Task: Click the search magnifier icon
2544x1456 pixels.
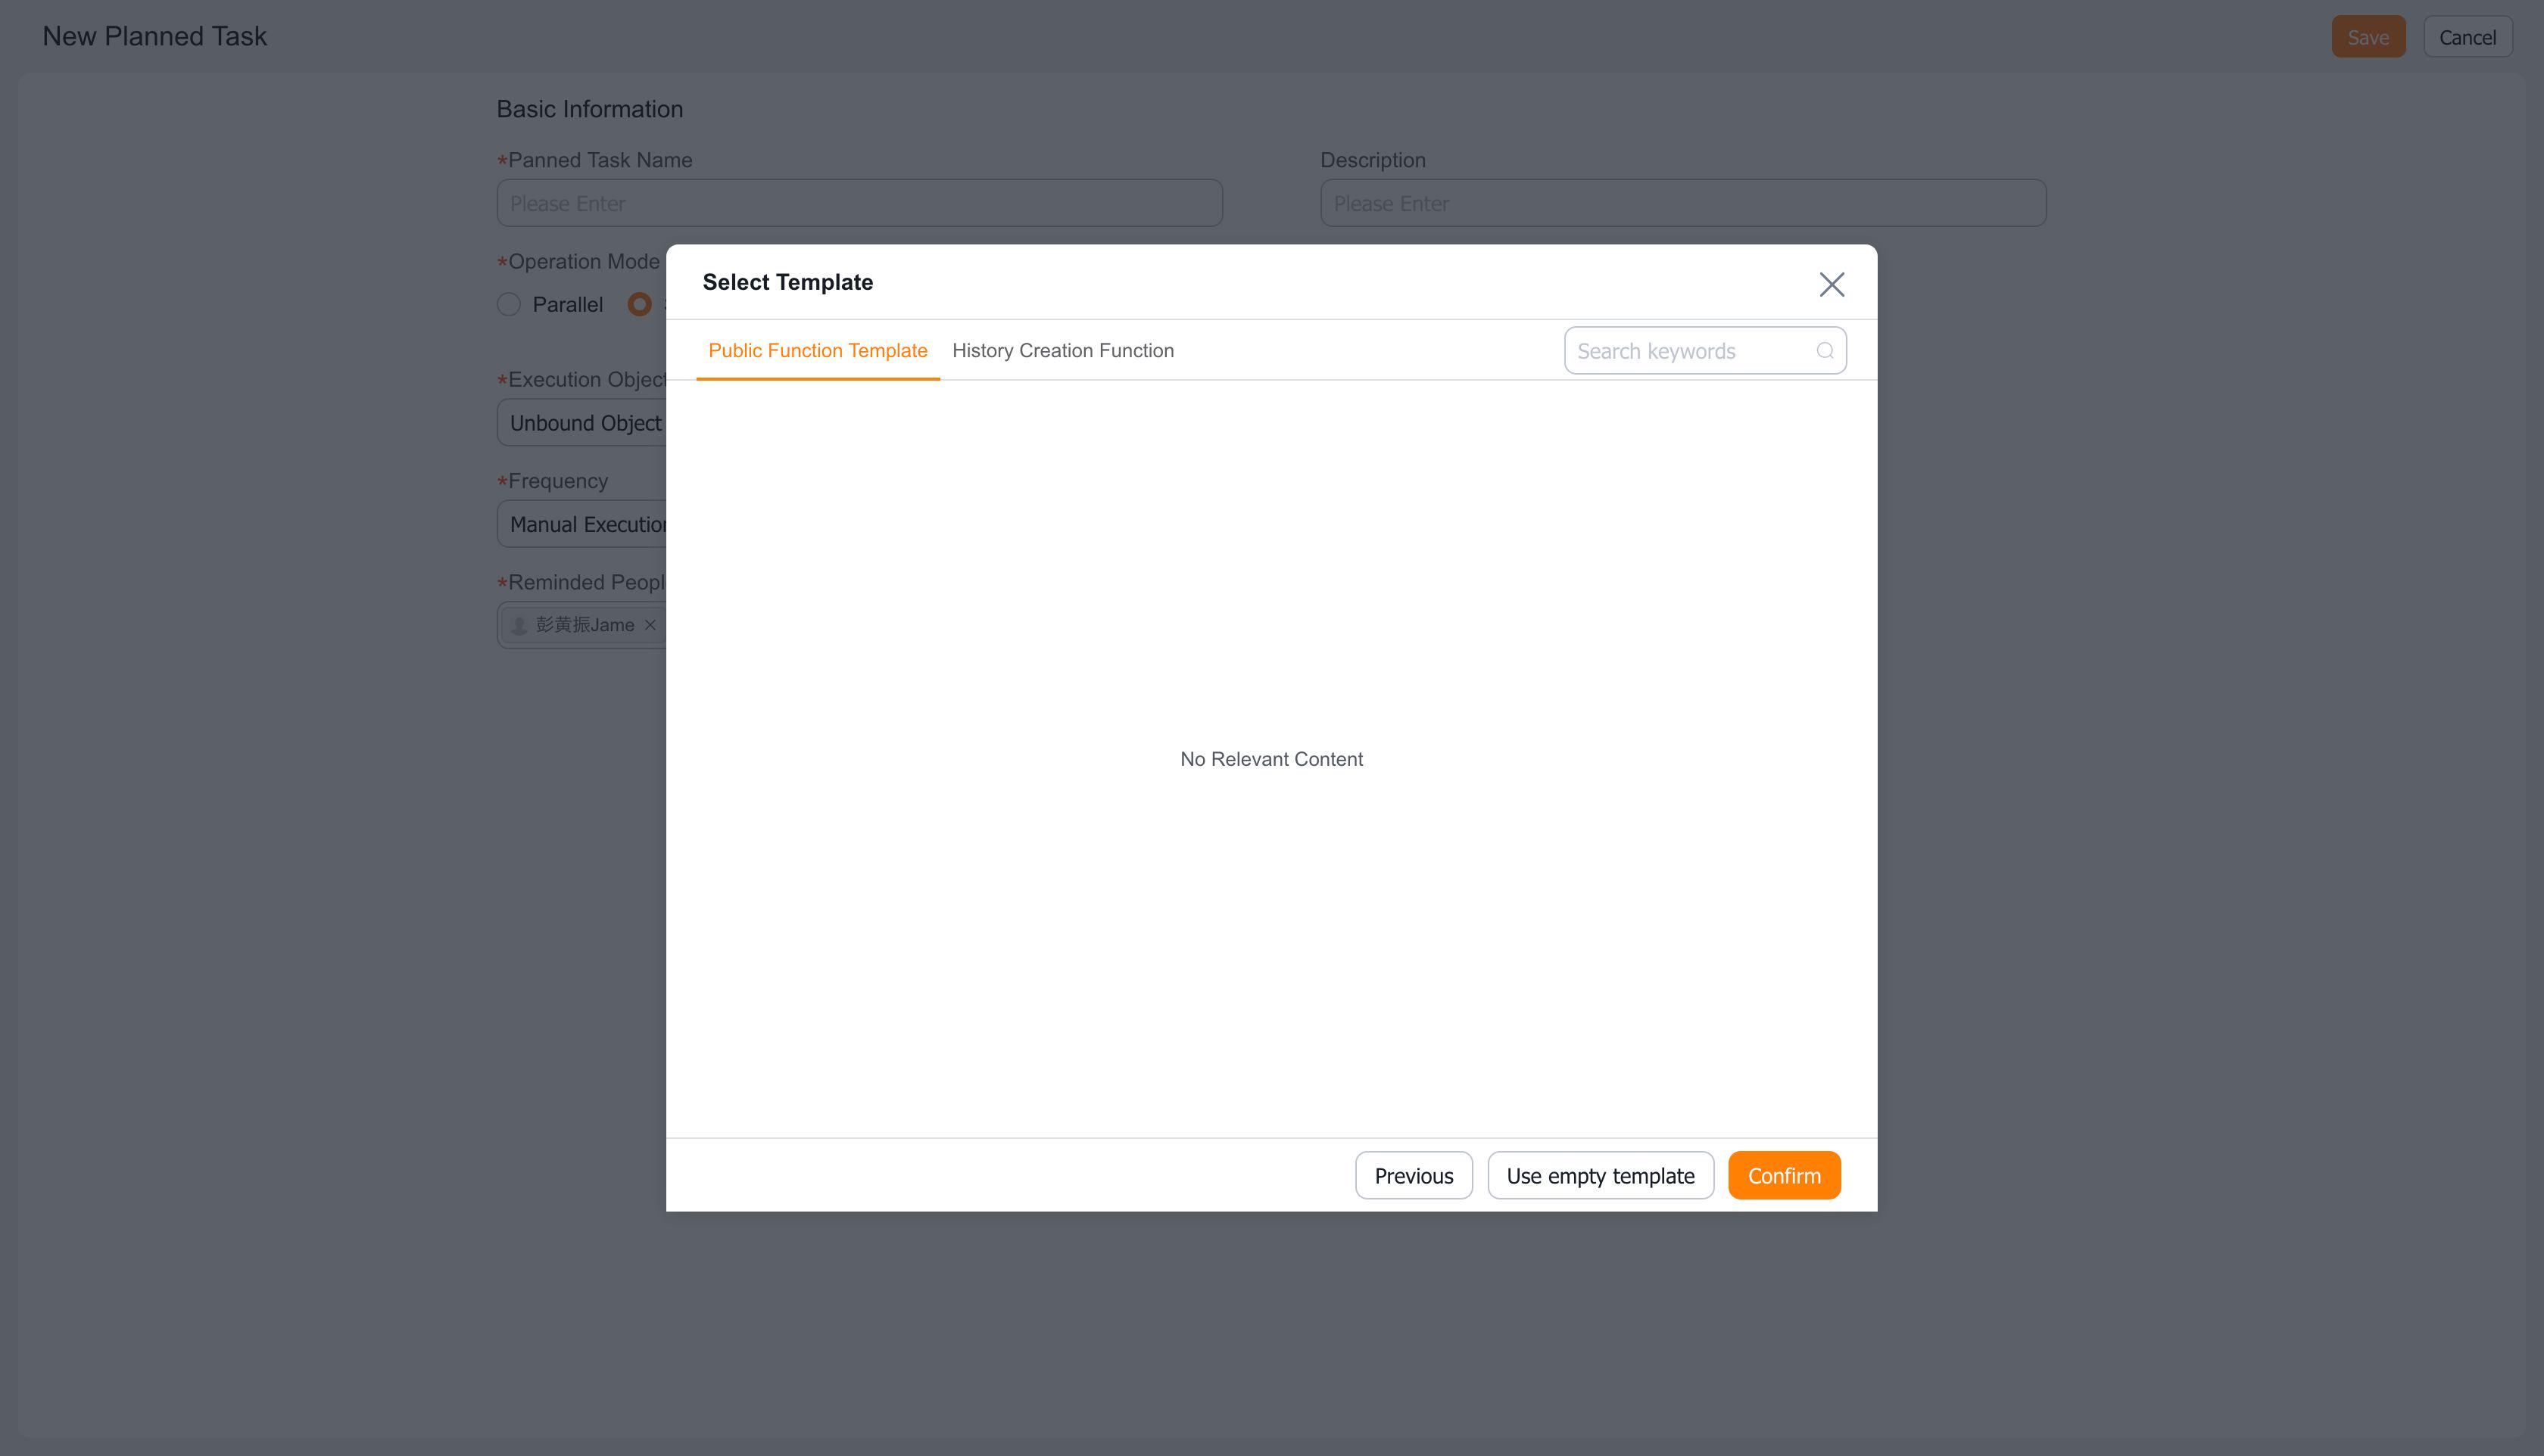Action: (x=1825, y=351)
